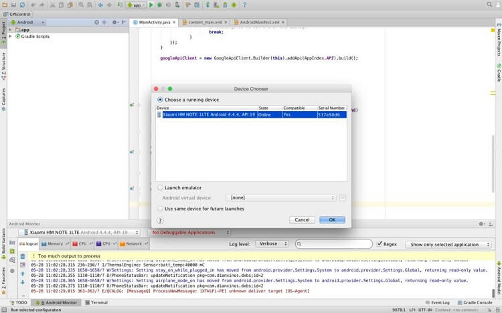Select the Choose a running device radio
Screen dimensions: 502x313
(x=160, y=100)
